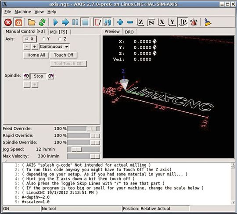Run the program with the play icon
237x214 pixels.
tap(55, 22)
